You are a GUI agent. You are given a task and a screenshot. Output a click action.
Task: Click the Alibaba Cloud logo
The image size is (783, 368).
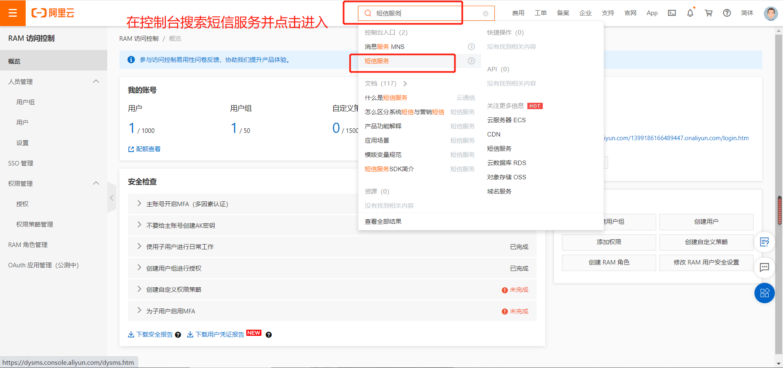[53, 13]
